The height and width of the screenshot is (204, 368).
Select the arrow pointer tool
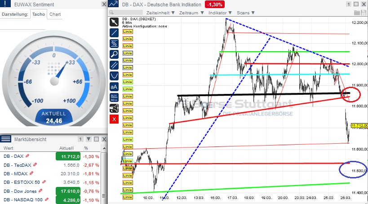[x=114, y=22]
